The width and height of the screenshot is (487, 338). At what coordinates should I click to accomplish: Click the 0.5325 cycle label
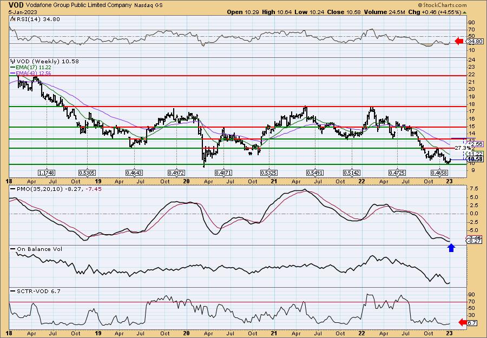269,173
